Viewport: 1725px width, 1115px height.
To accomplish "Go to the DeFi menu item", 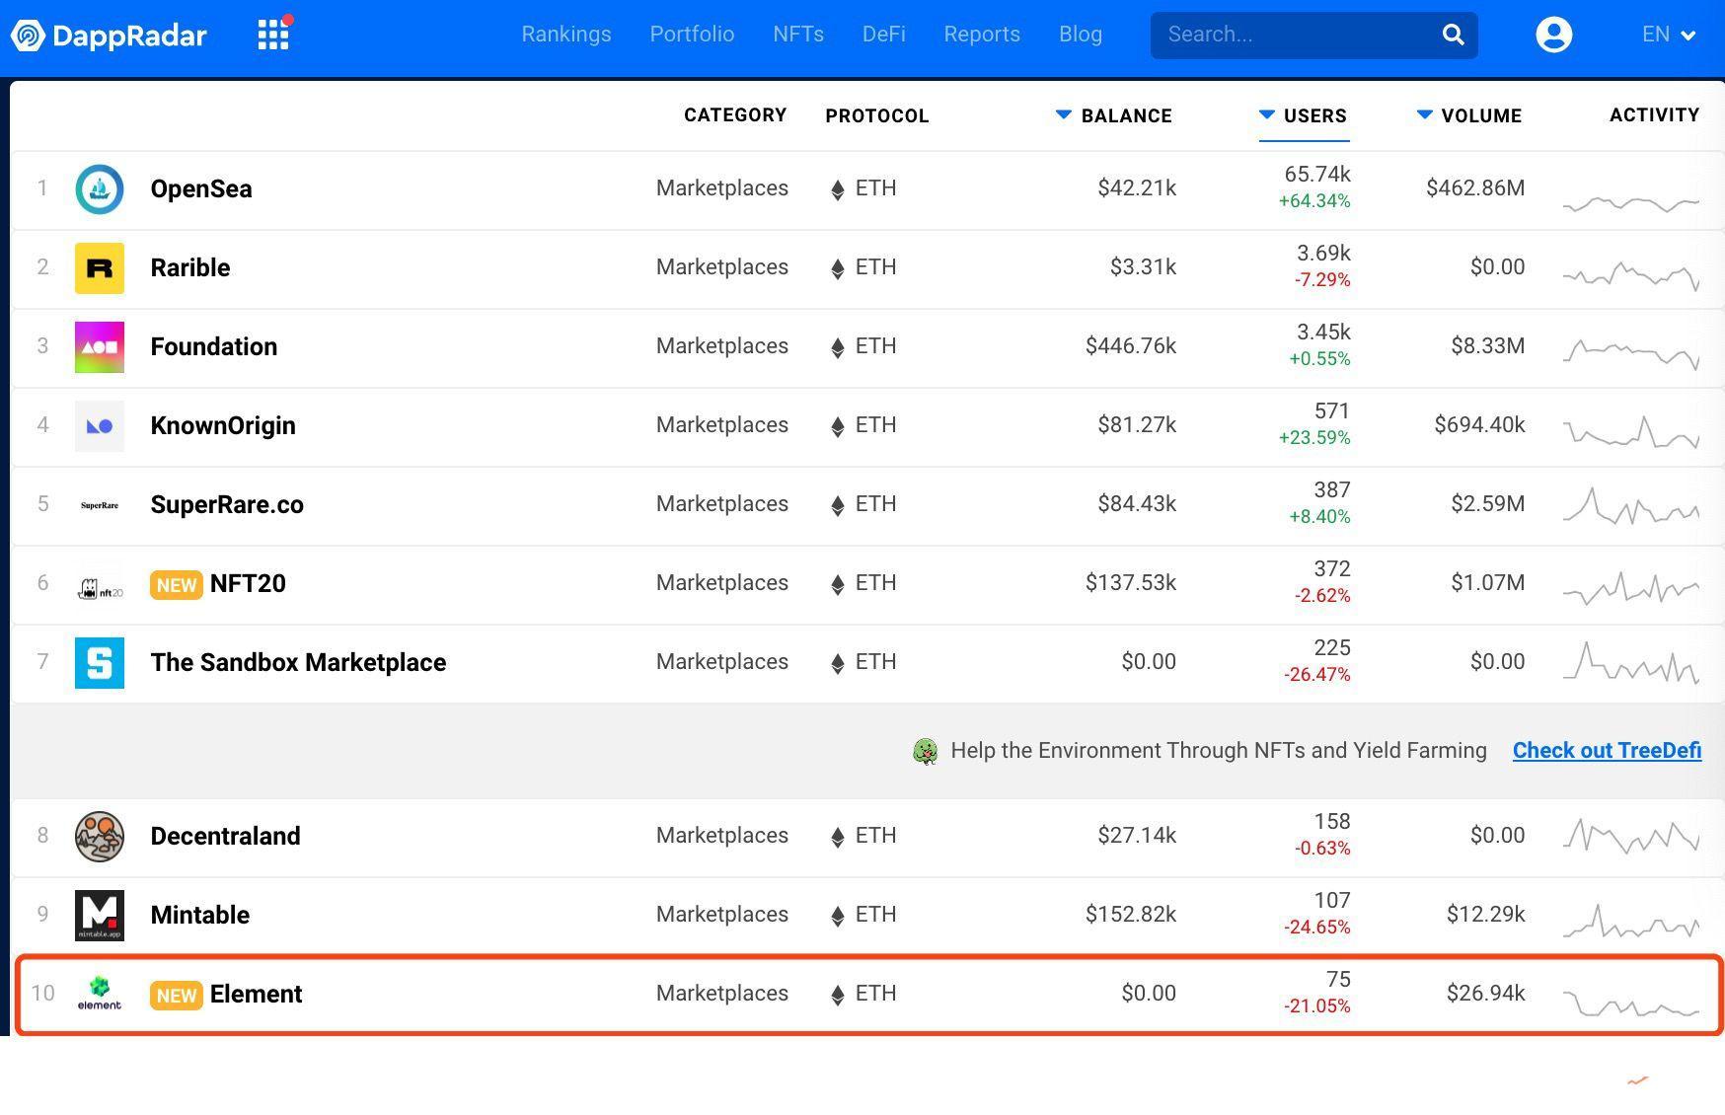I will coord(883,35).
